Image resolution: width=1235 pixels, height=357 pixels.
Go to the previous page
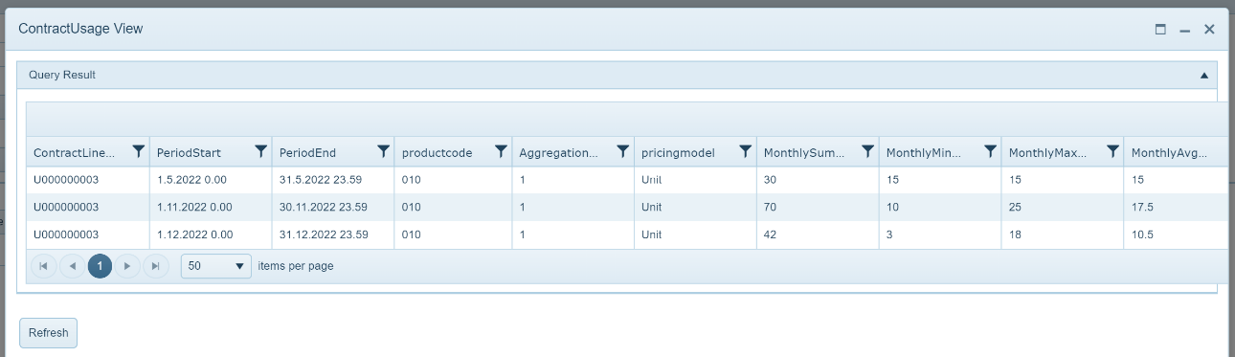click(72, 266)
